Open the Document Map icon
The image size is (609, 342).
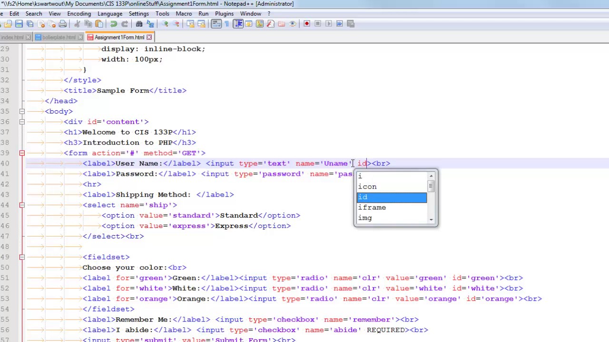tap(260, 24)
